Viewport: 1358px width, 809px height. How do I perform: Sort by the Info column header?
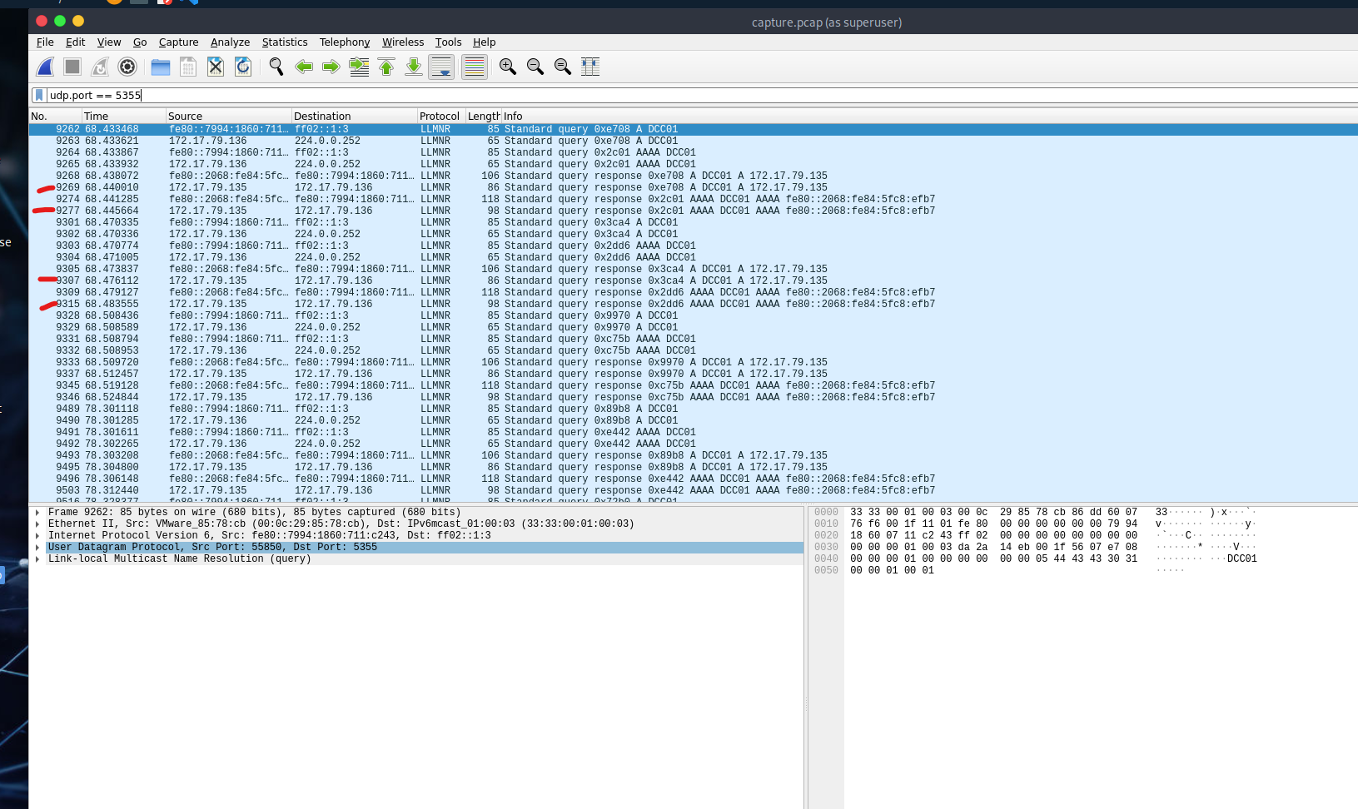pos(929,117)
